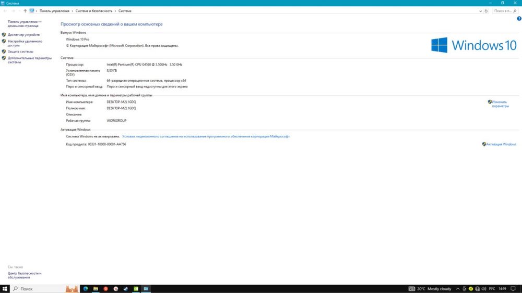Click the computer name DESKTOP-M2L1GDQ value
This screenshot has height=293, width=522.
coord(122,102)
